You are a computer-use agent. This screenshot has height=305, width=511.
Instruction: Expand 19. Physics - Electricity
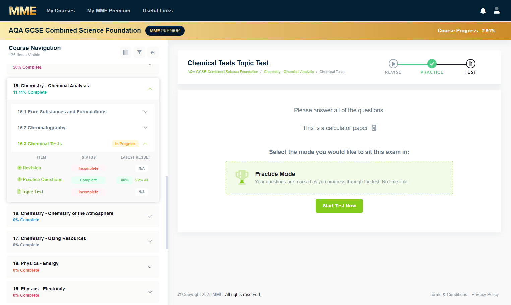tap(150, 292)
